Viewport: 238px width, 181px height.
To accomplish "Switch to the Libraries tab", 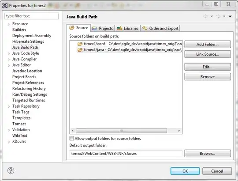I will click(128, 28).
